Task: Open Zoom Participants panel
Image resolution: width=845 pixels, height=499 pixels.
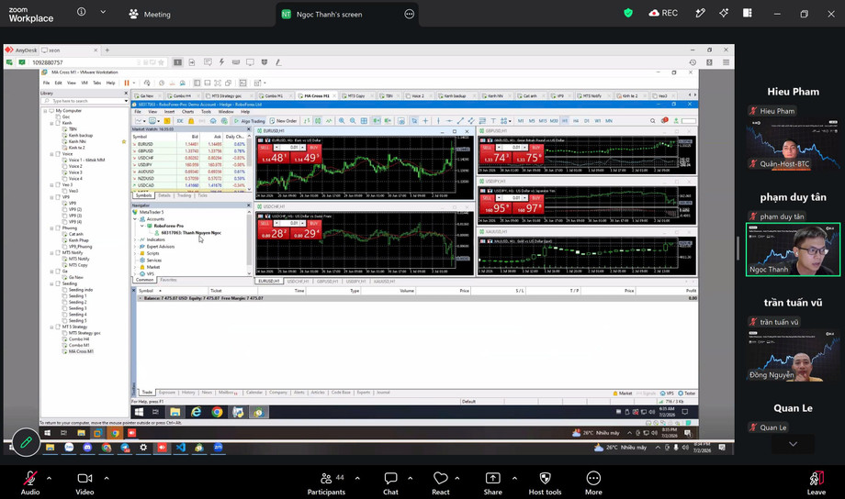Action: [326, 482]
